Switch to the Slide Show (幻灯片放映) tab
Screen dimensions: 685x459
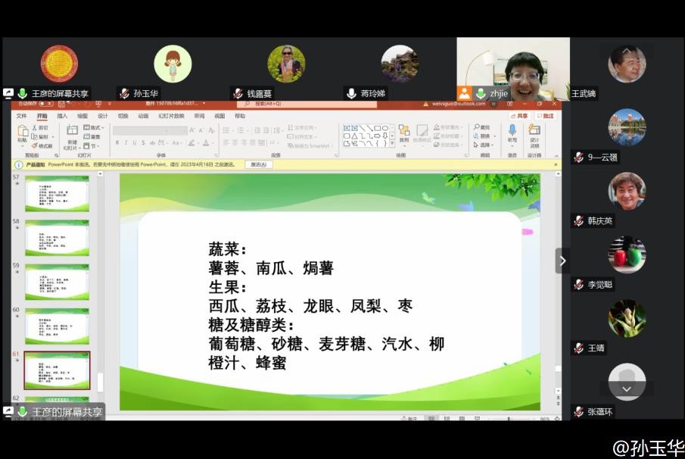tap(171, 116)
